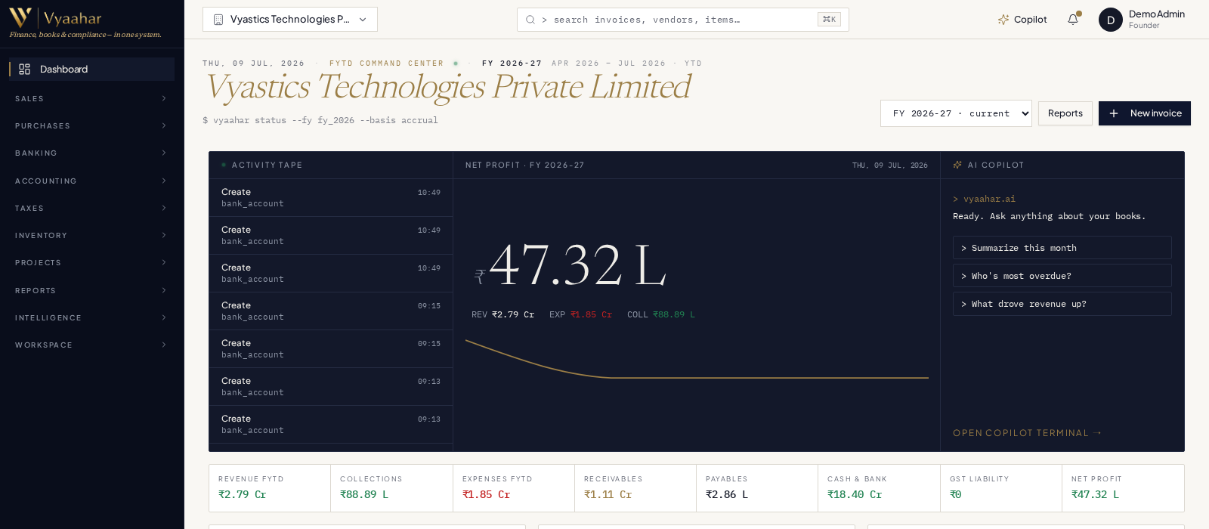Open the 09:13 last Create bank_account entry
The image size is (1209, 529).
point(331,425)
